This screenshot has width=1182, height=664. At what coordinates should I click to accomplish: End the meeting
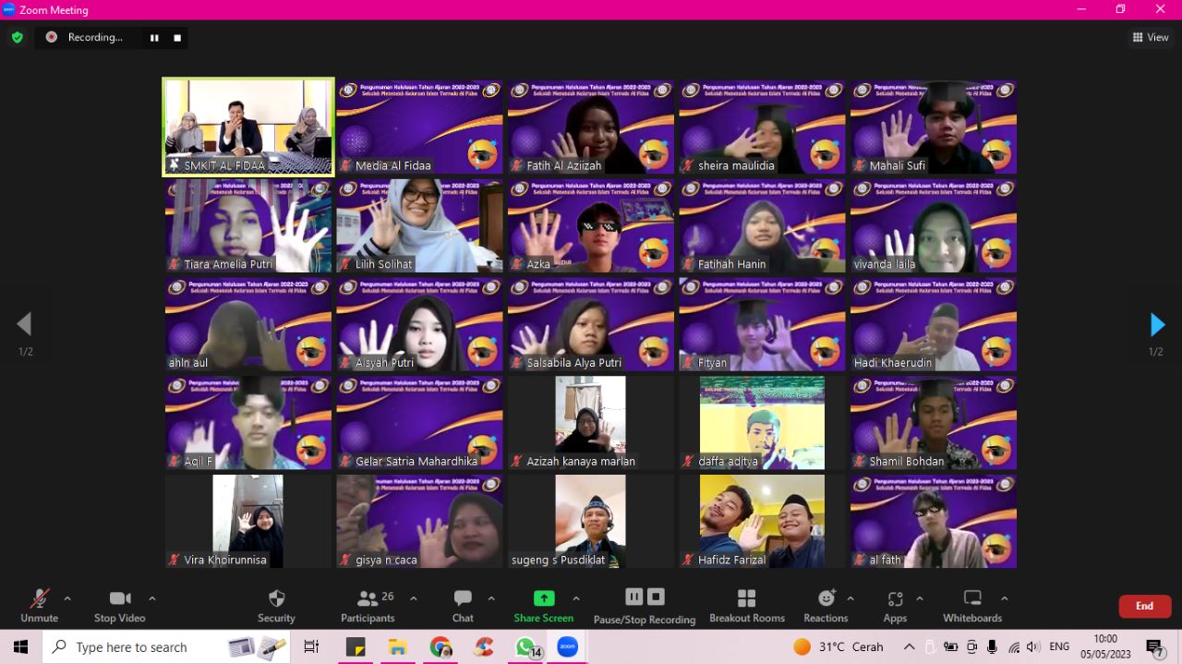(x=1144, y=606)
